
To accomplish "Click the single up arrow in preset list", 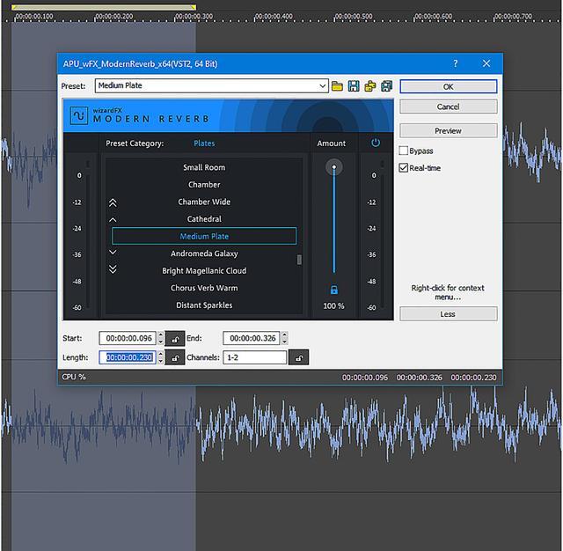I will pyautogui.click(x=113, y=219).
